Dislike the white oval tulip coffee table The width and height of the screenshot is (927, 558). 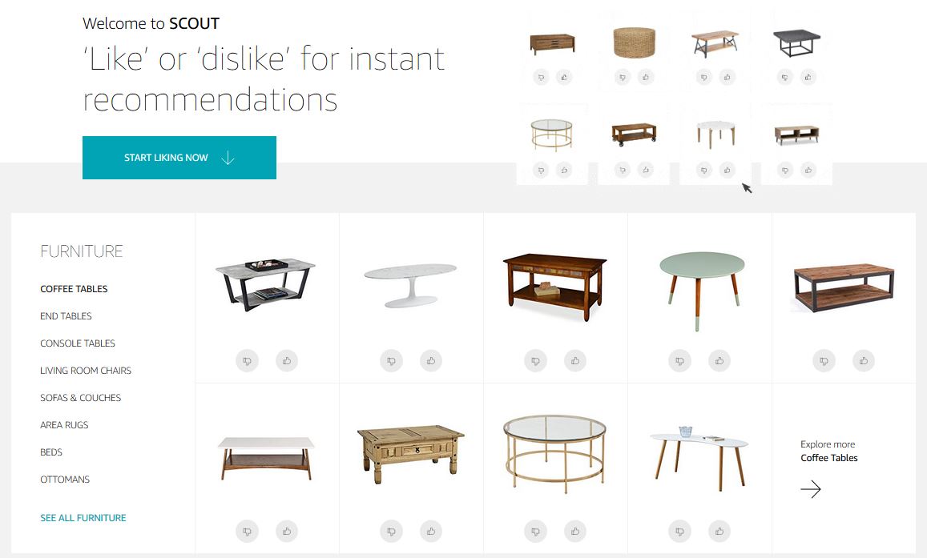391,361
